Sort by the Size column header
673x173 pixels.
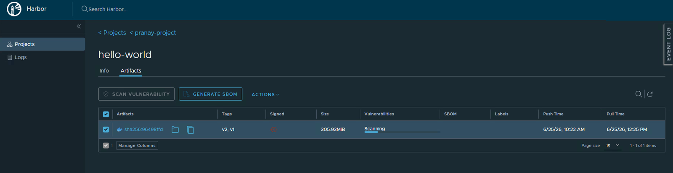[325, 114]
